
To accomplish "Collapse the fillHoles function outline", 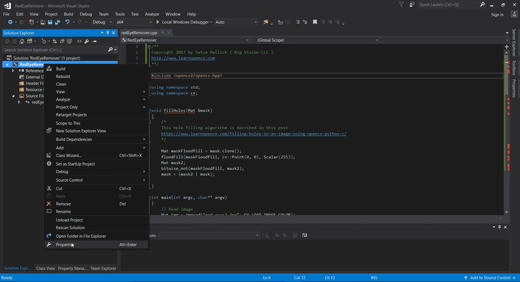I will tap(150, 111).
